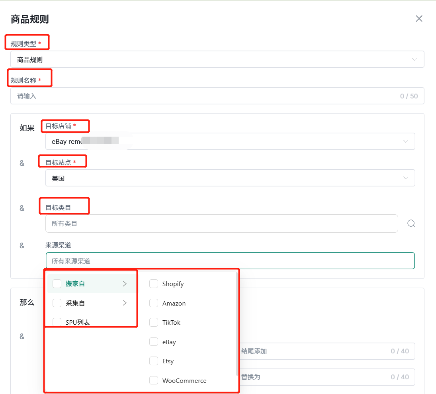
Task: Select the Etsy checkbox
Action: (x=154, y=361)
